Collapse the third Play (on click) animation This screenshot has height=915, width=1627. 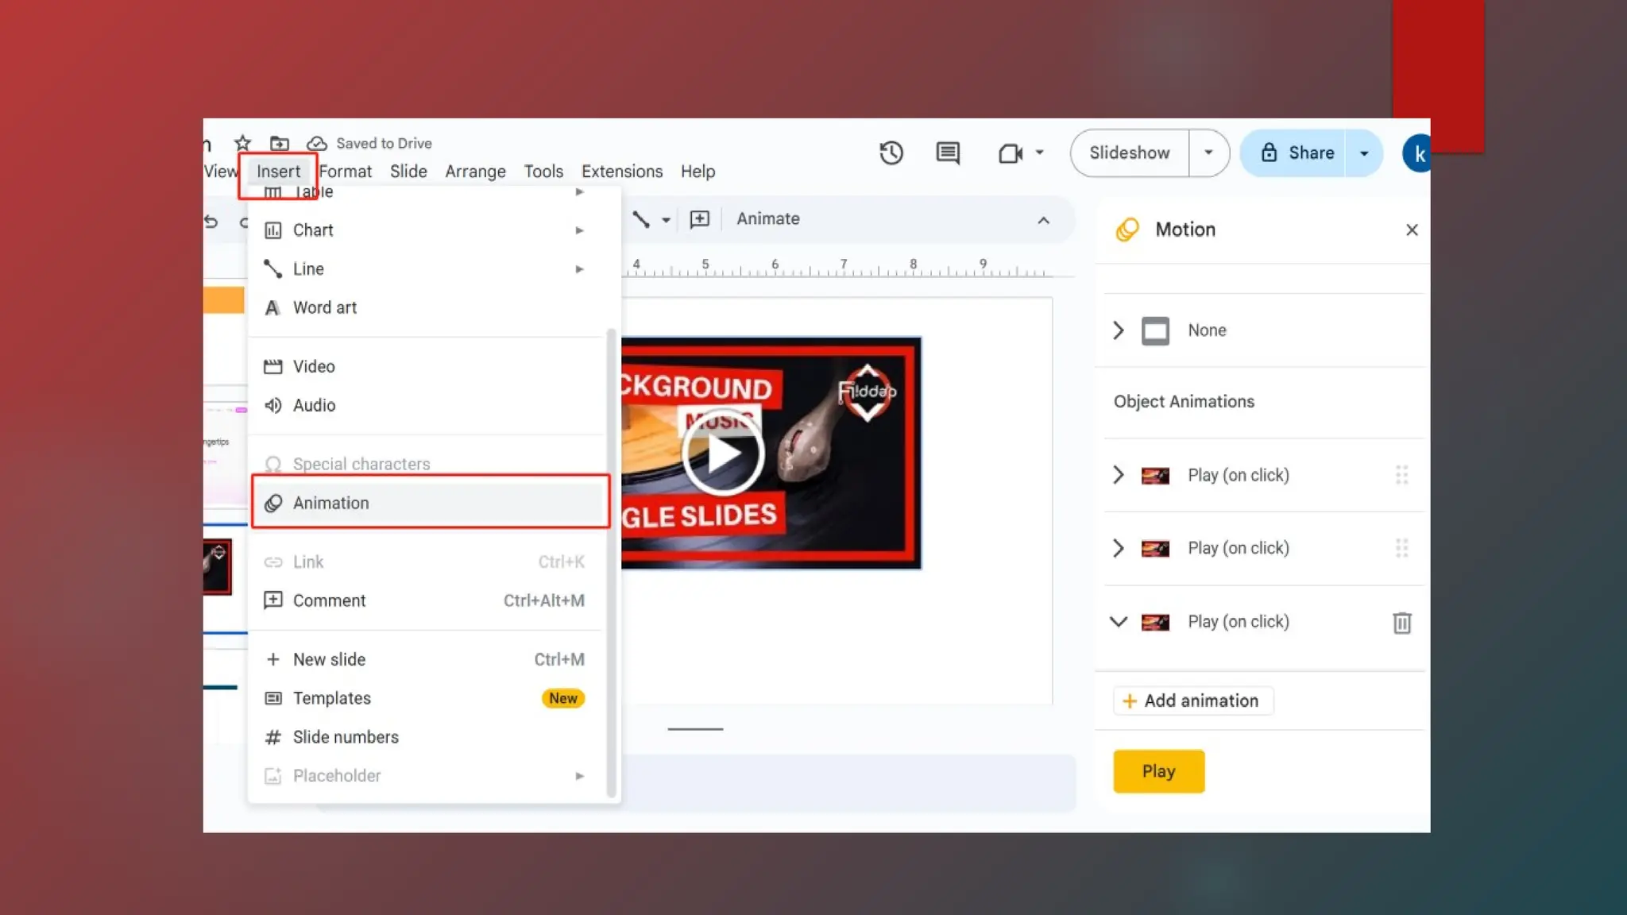click(x=1119, y=622)
